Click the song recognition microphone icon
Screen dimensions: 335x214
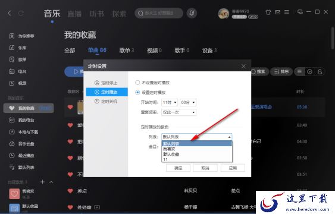tap(192, 13)
